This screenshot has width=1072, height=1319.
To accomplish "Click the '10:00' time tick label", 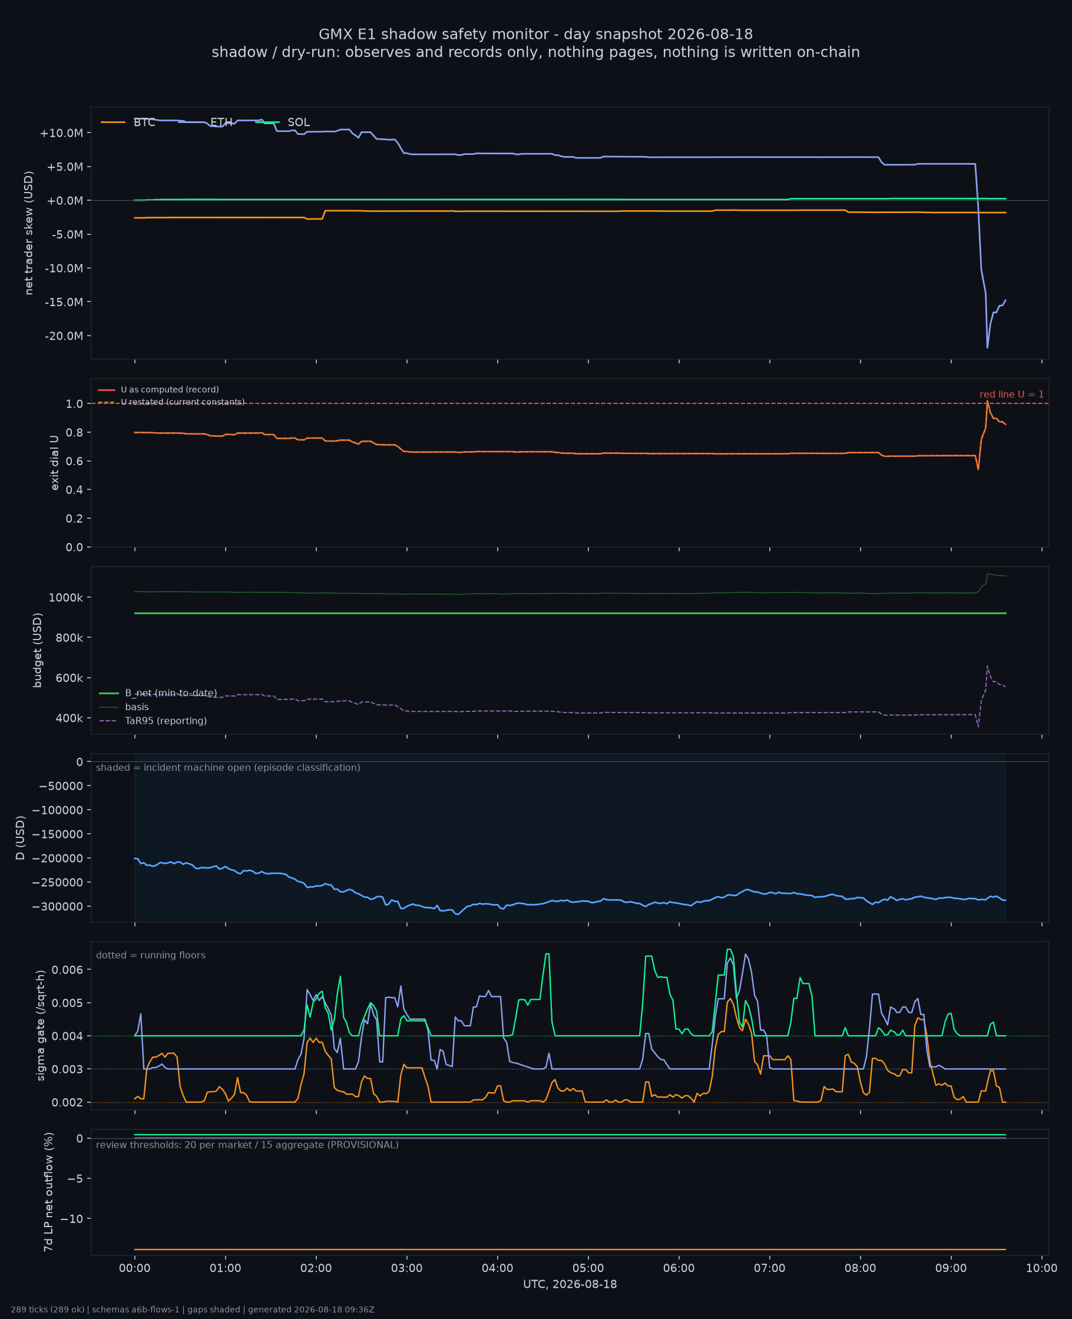I will coord(1042,1268).
